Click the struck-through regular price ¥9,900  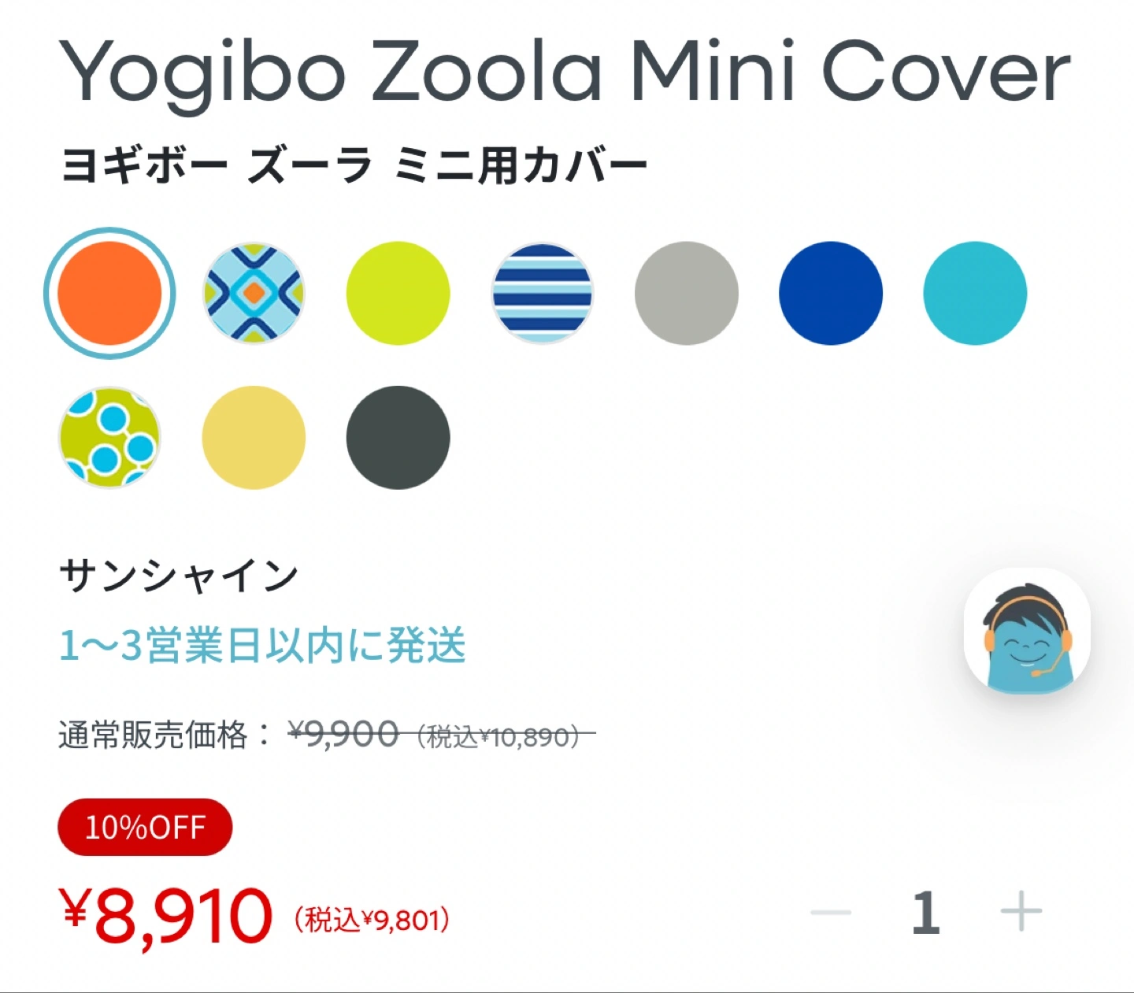tap(343, 734)
